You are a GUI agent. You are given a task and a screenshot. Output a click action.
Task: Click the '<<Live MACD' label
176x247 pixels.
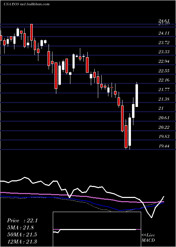coord(148,238)
